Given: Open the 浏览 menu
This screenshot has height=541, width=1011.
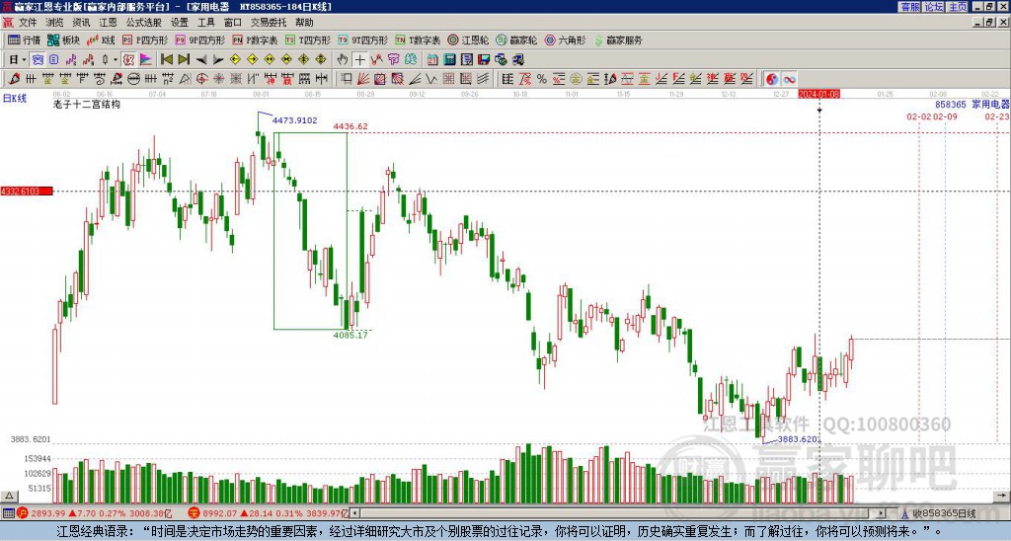Looking at the screenshot, I should pyautogui.click(x=55, y=23).
